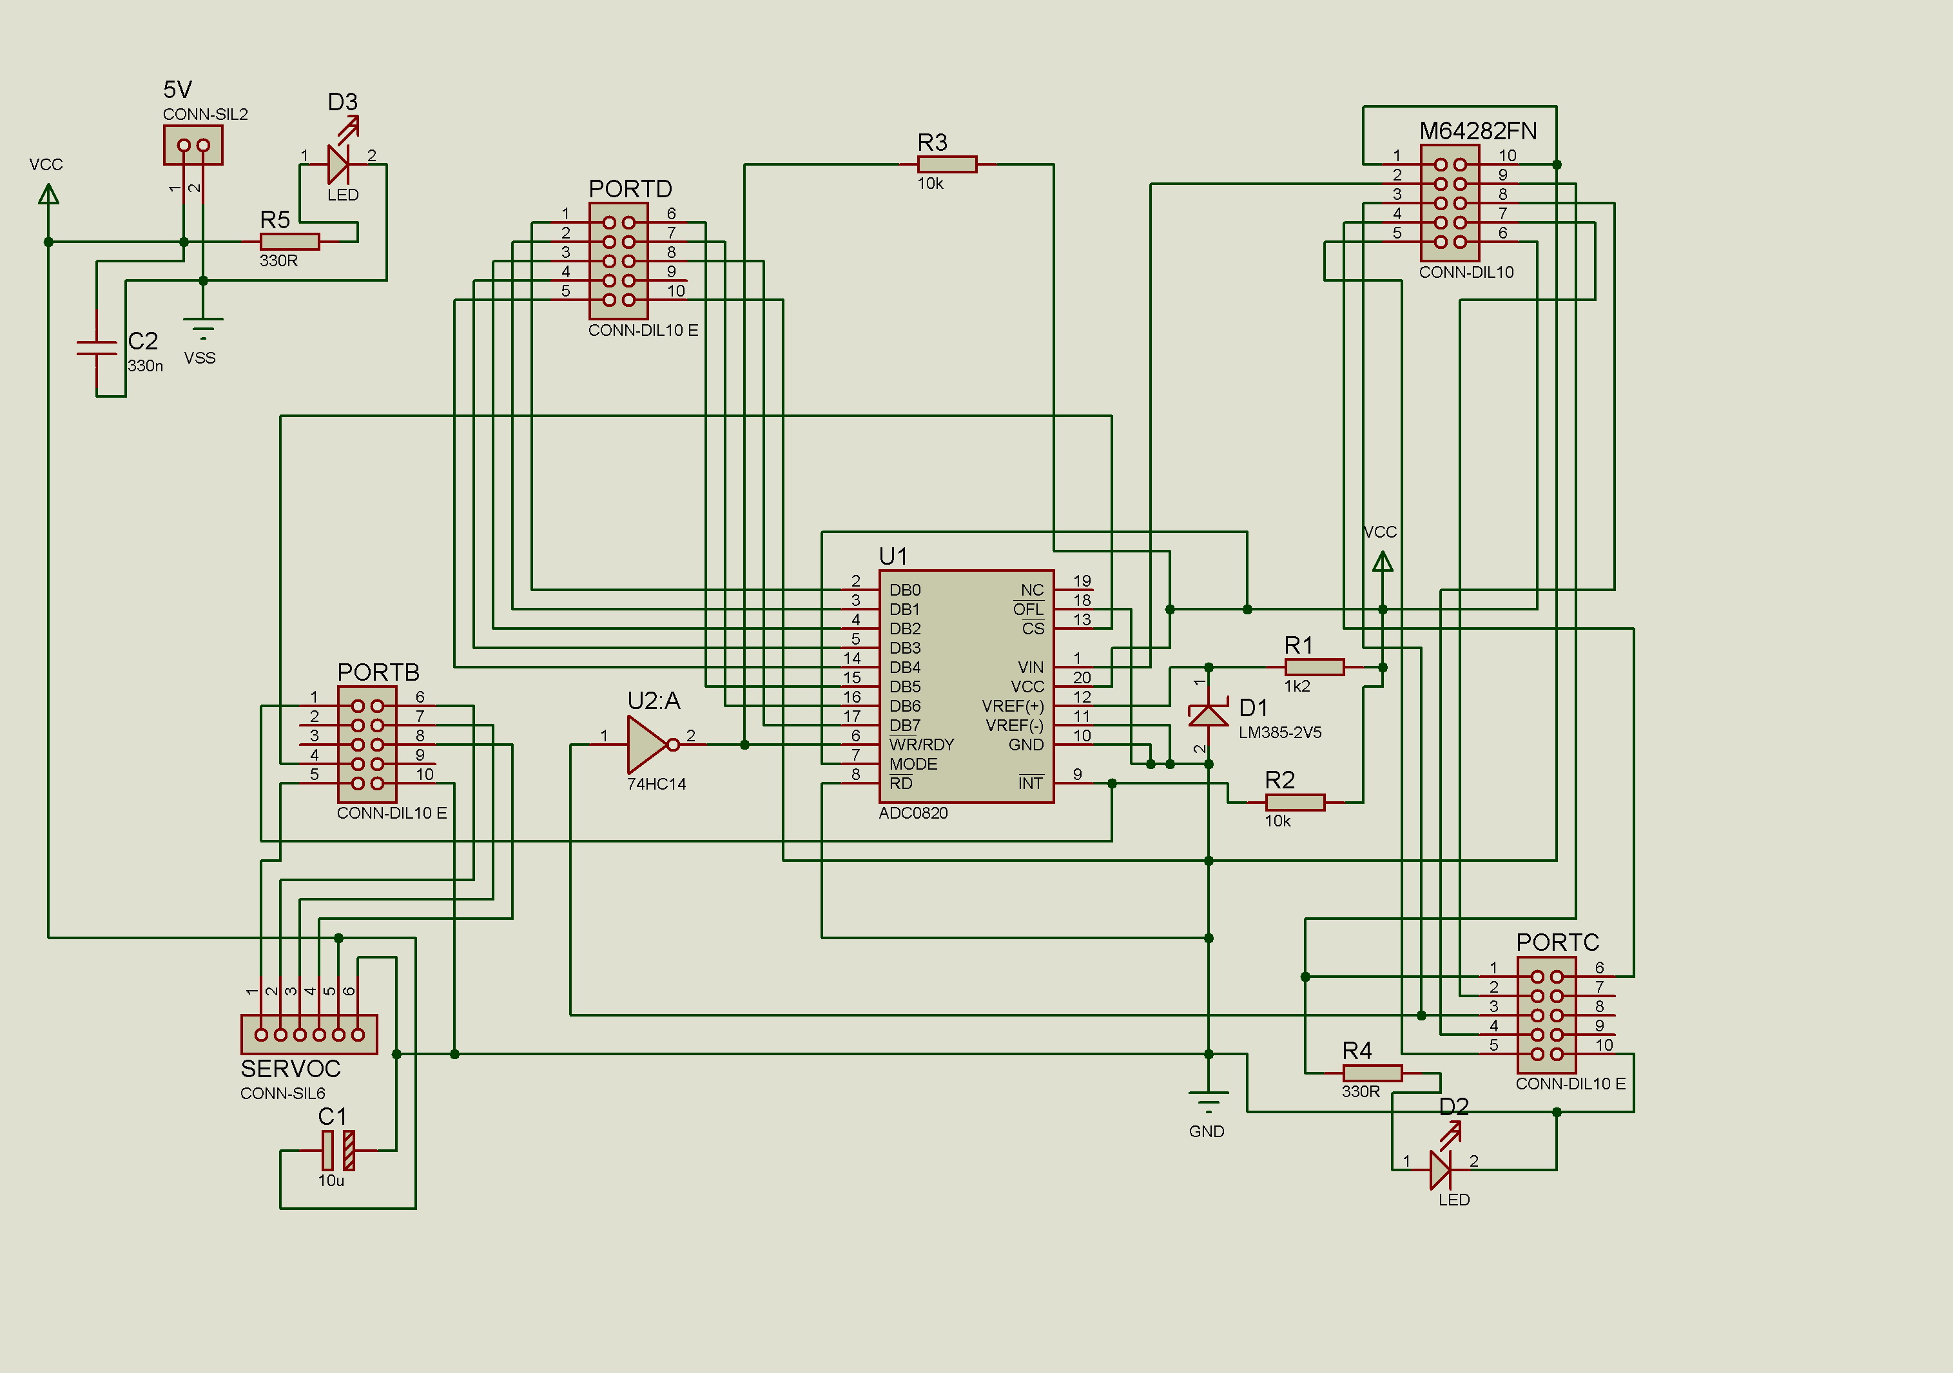Viewport: 1953px width, 1373px height.
Task: Click the U1 reference label
Action: click(x=893, y=556)
